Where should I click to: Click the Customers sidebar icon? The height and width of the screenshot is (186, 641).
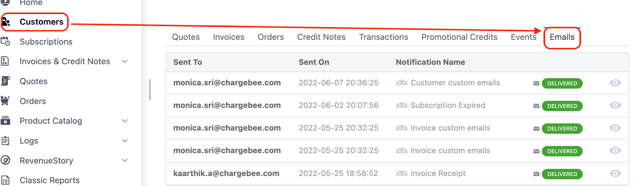click(x=6, y=22)
